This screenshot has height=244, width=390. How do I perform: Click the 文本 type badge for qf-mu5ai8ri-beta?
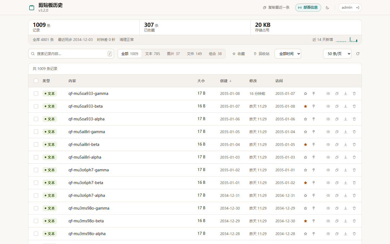[x=50, y=145]
